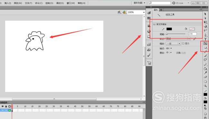Viewport: 209px width, 119px height.
Task: Open the 帮助(H) menu
Action: [81, 3]
